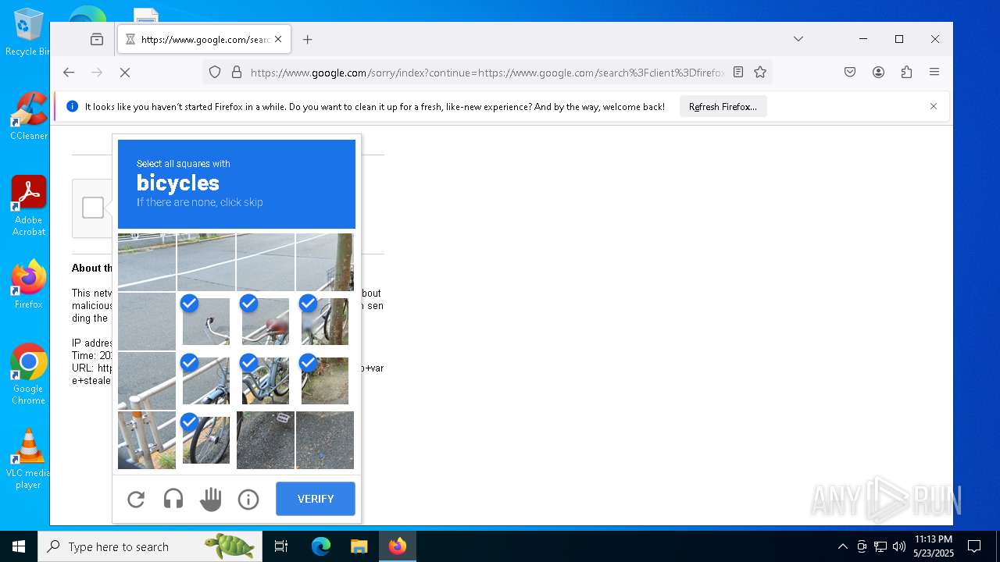The width and height of the screenshot is (1000, 562).
Task: Close the google.com search tab
Action: pos(278,39)
